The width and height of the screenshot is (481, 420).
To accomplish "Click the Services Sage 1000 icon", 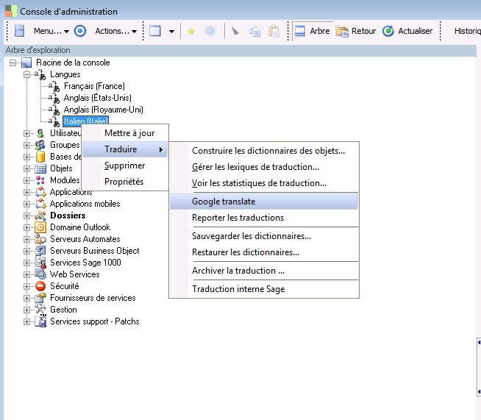I will (x=40, y=263).
